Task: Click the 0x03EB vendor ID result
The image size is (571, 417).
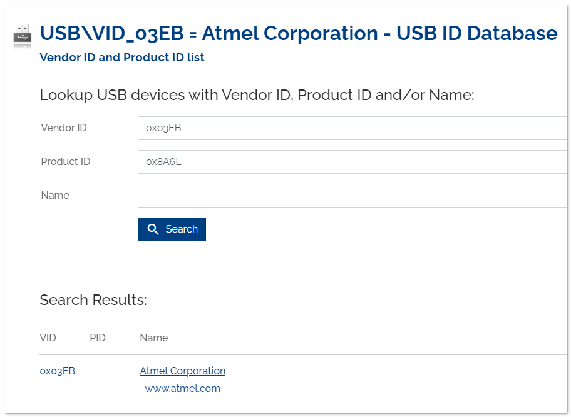Action: pyautogui.click(x=57, y=371)
